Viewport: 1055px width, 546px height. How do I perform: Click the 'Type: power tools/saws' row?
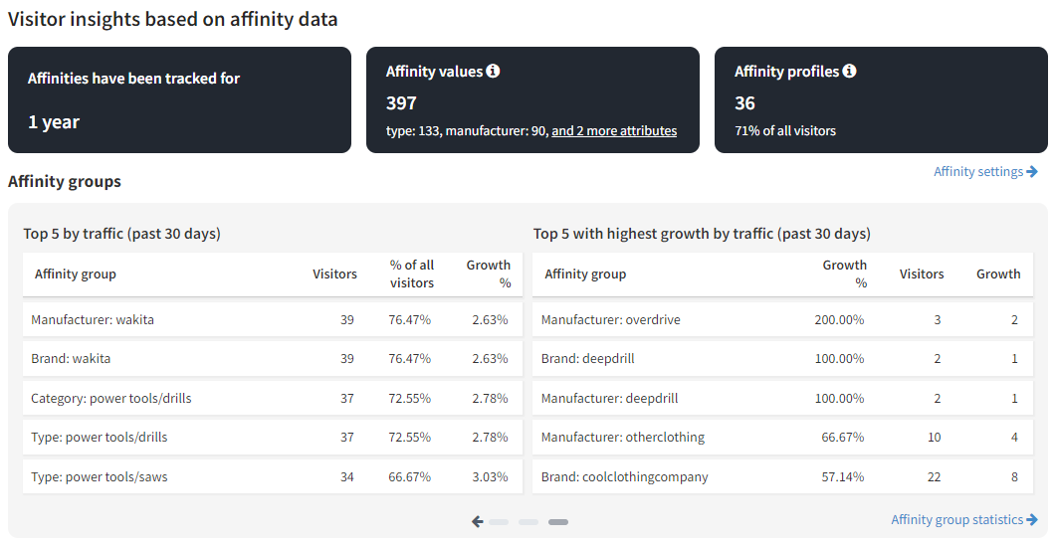272,477
